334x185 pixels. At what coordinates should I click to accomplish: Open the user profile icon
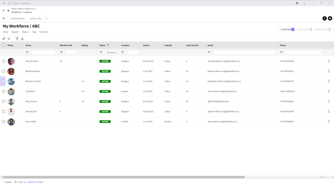330,18
